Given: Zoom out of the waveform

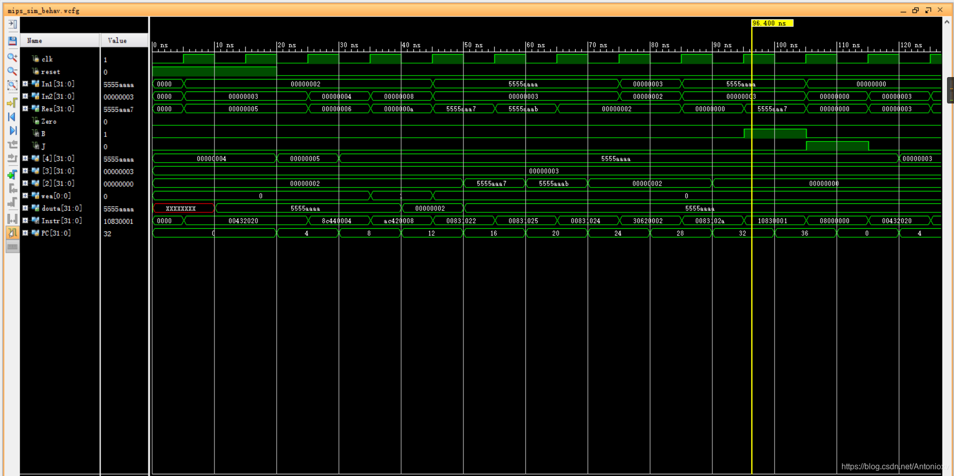Looking at the screenshot, I should [12, 71].
